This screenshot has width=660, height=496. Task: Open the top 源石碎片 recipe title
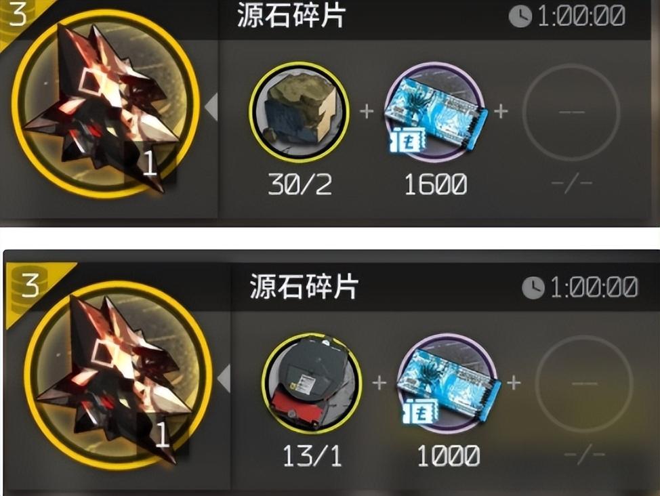291,16
